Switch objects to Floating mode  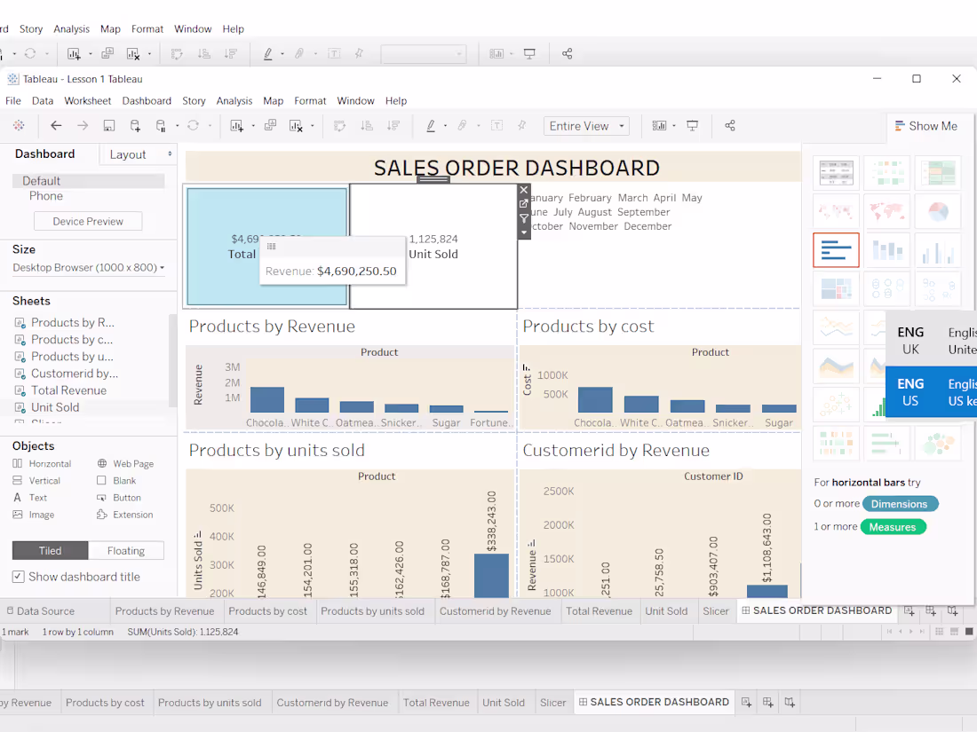[126, 550]
